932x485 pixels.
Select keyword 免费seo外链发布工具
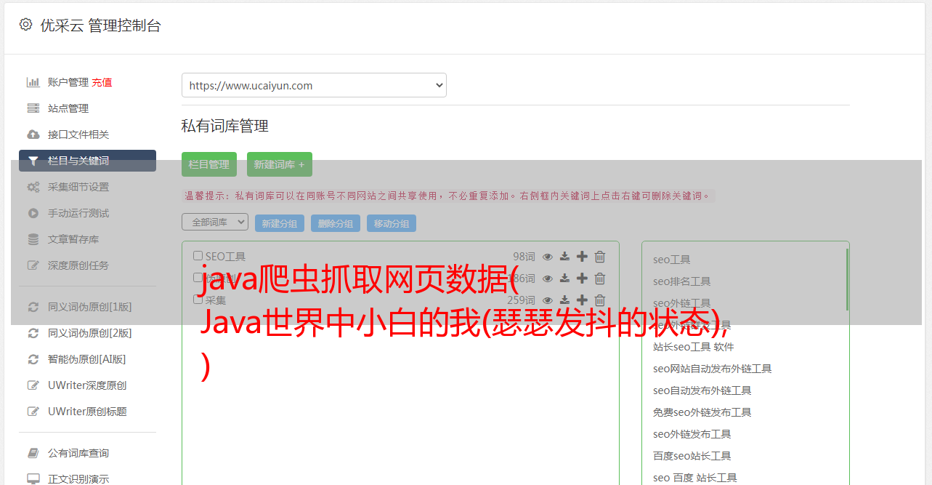(702, 412)
